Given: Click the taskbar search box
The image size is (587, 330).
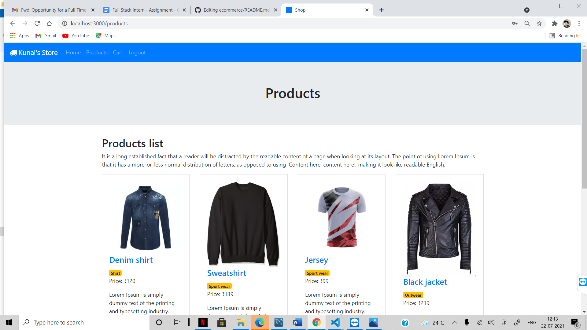Looking at the screenshot, I should (84, 322).
